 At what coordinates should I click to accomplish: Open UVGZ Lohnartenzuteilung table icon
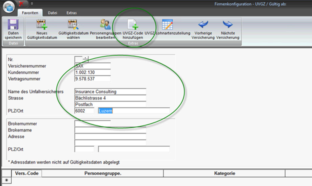(x=167, y=24)
